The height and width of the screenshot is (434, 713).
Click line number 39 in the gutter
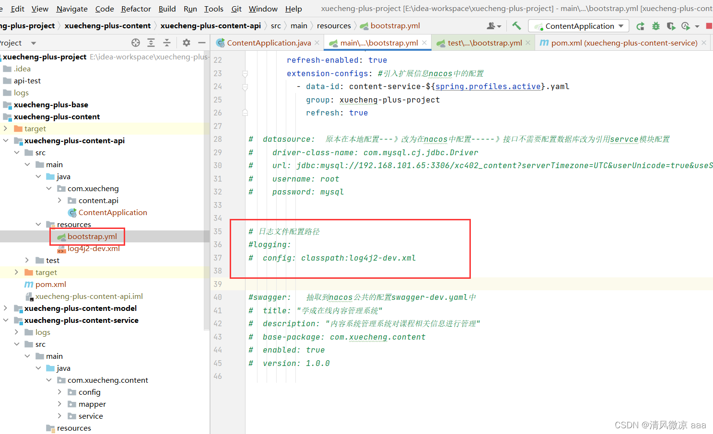coord(218,284)
